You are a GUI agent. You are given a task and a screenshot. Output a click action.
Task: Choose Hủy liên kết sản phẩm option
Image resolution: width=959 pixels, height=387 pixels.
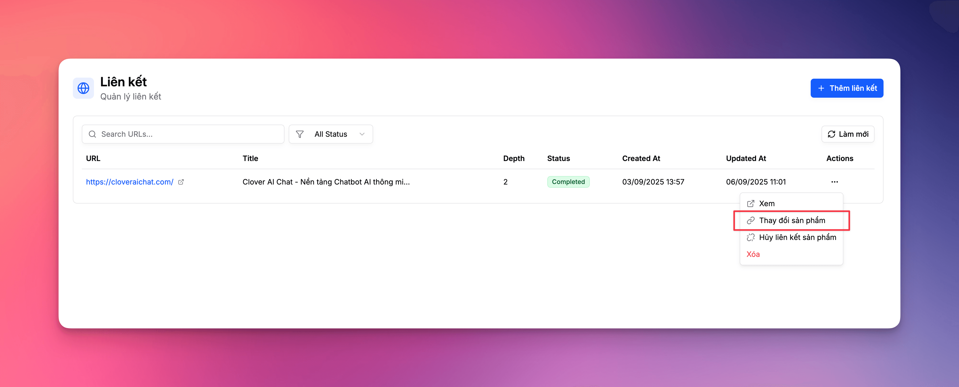(797, 237)
